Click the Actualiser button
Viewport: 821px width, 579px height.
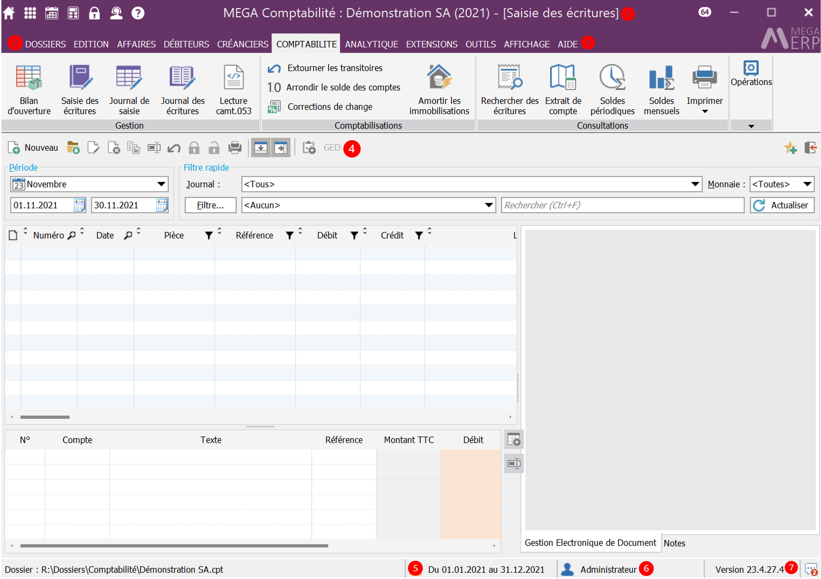pos(782,205)
